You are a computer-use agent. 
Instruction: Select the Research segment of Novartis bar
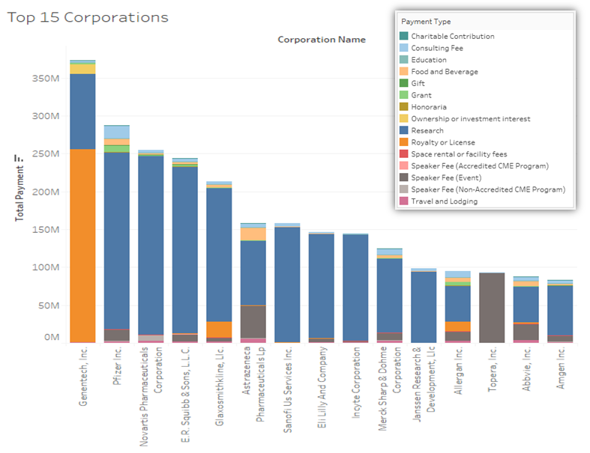tap(151, 246)
